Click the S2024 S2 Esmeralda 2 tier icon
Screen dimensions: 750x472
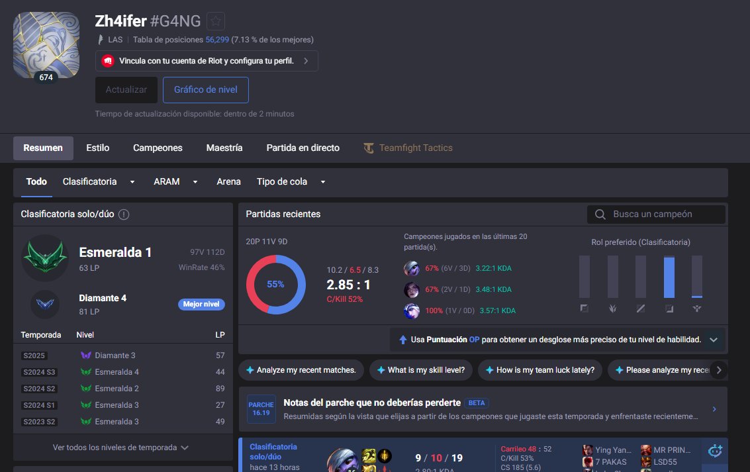tap(86, 389)
